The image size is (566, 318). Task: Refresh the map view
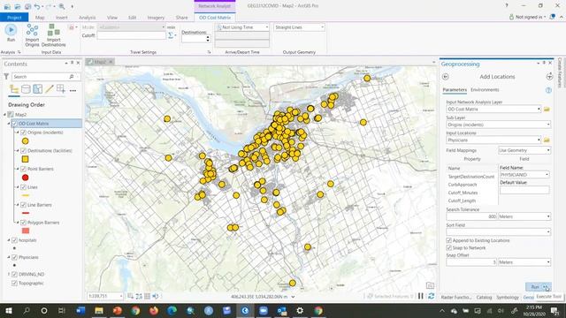pos(431,296)
